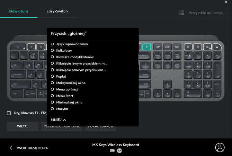This screenshot has height=156, width=232.
Task: Enable the Użyj klawiszy F1 - F12 checkbox
Action: (x=9, y=113)
